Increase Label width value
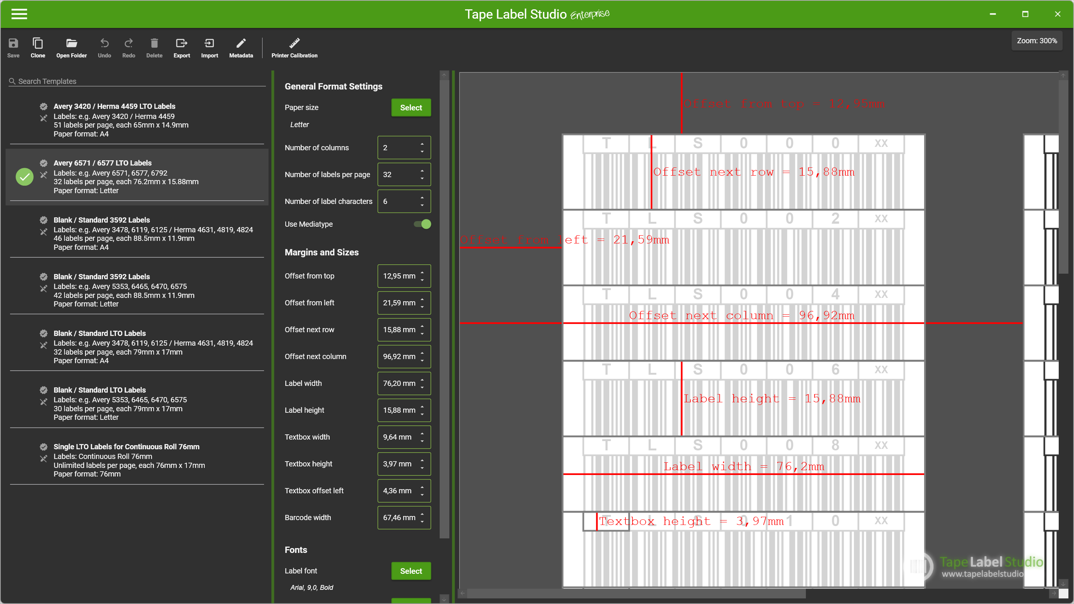 pos(422,380)
